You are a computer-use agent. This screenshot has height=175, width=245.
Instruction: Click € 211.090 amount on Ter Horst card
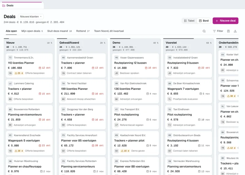(68, 94)
